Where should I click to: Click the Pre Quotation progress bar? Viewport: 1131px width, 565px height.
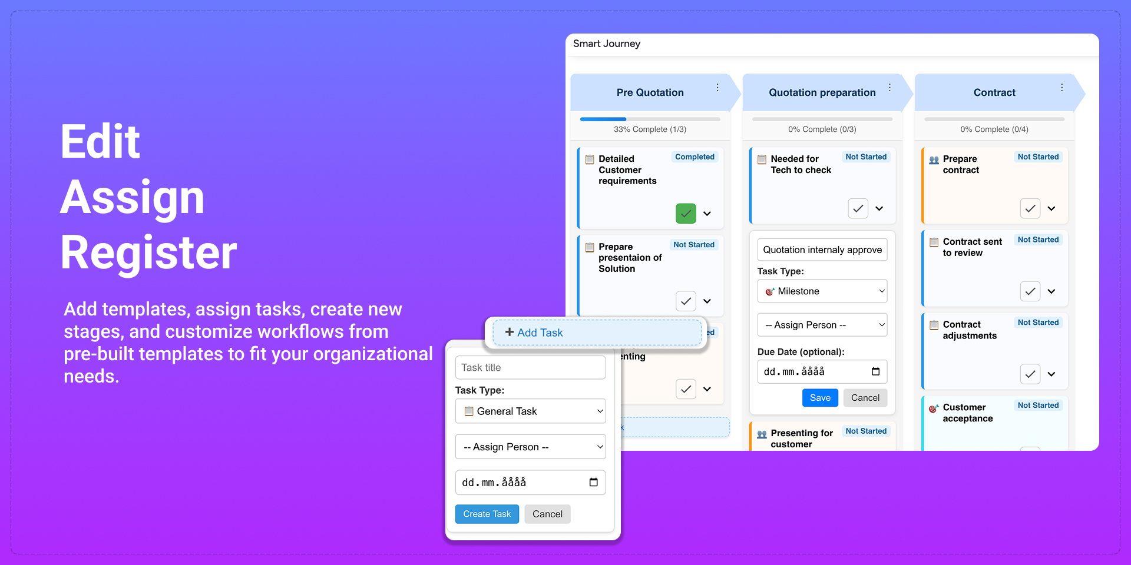pos(650,119)
